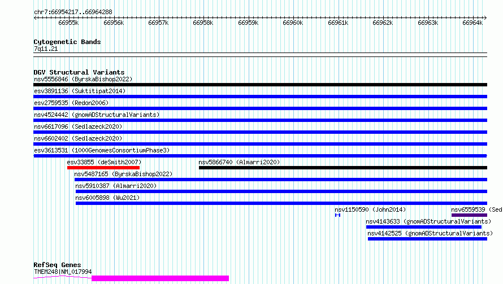Open nsv4142525 (gnomADStructuralVariants) label

click(x=430, y=233)
